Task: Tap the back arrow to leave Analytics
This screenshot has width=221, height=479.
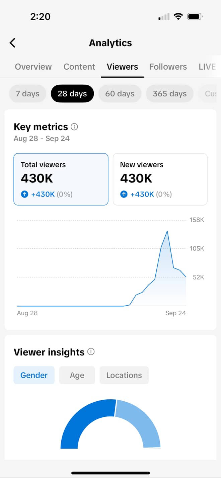Action: click(12, 43)
